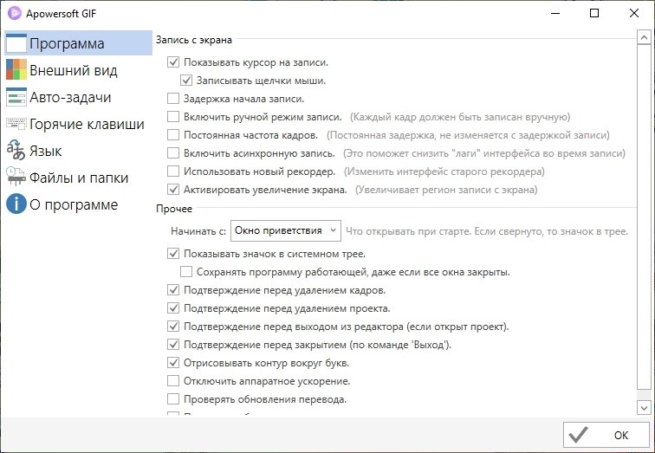Toggle Записывать щелчки мыши checkbox
655x453 pixels.
tap(186, 81)
